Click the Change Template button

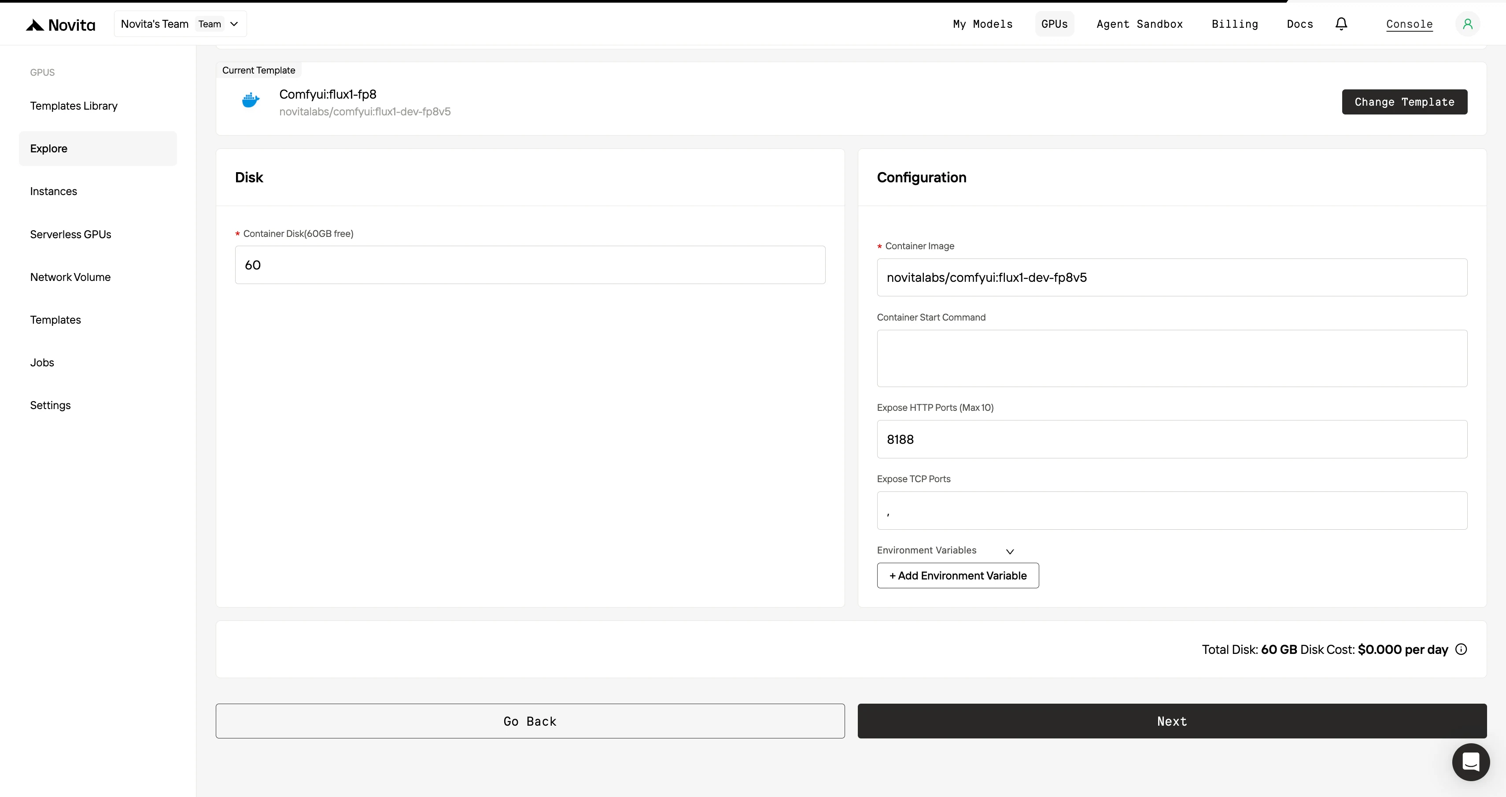click(1404, 102)
